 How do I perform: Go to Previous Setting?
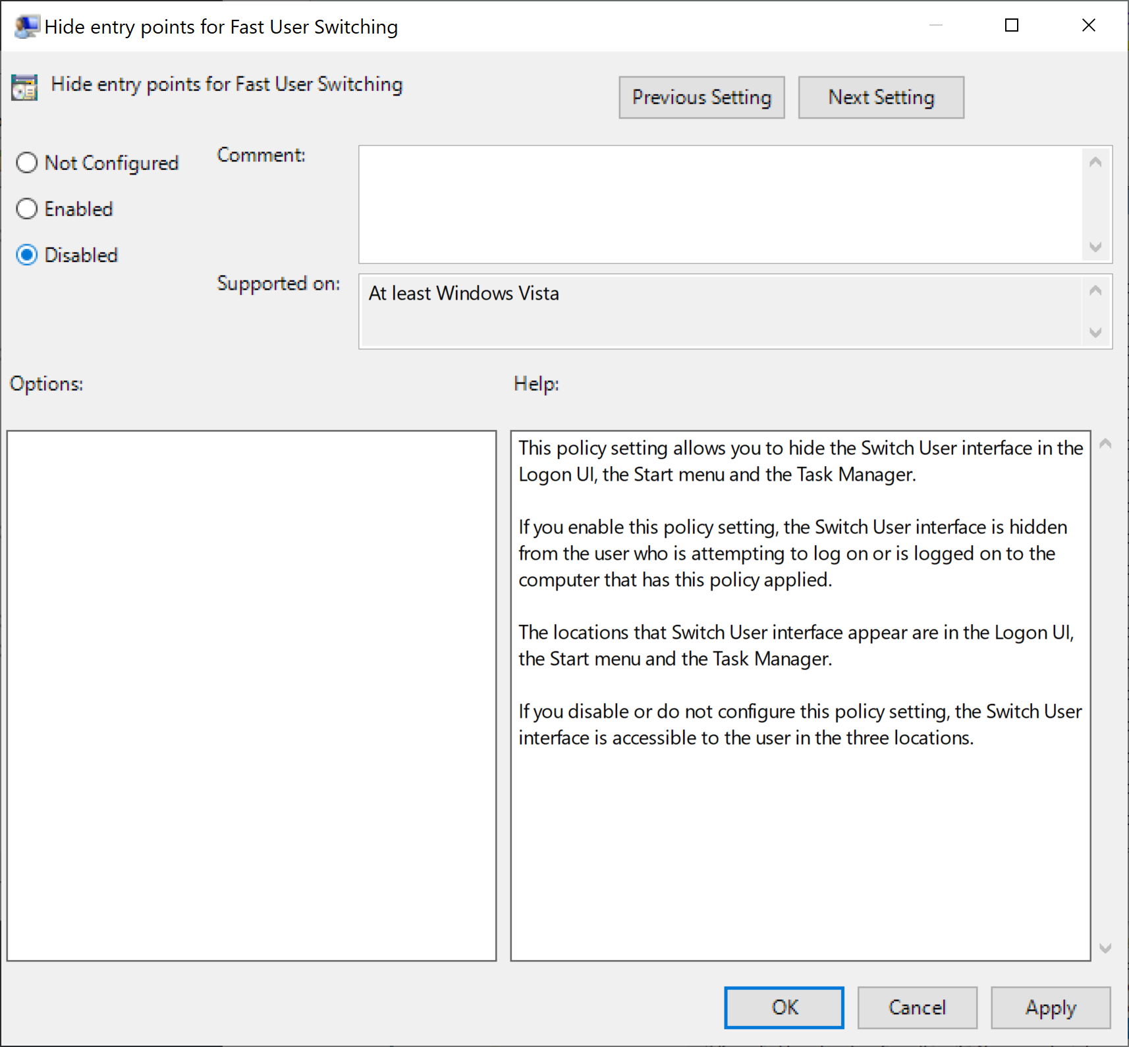[x=701, y=97]
